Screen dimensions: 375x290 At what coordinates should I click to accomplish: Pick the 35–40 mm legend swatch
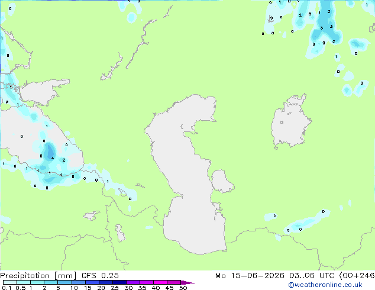point(146,282)
